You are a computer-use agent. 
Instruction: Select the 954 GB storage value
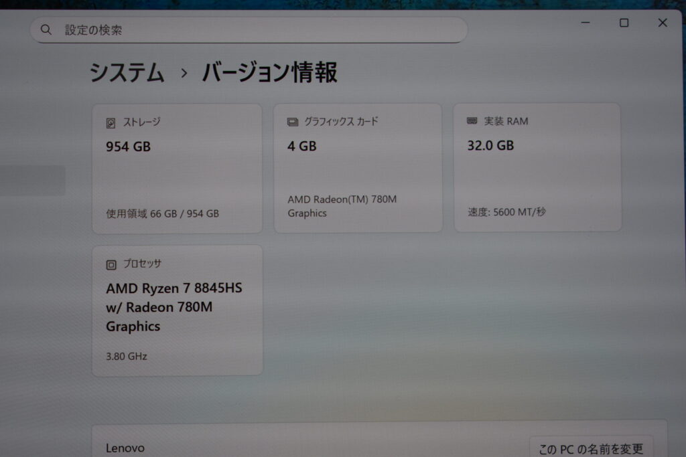[x=128, y=147]
